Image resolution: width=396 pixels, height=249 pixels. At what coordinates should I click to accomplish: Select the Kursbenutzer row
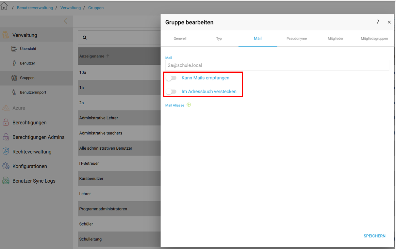[x=119, y=178]
